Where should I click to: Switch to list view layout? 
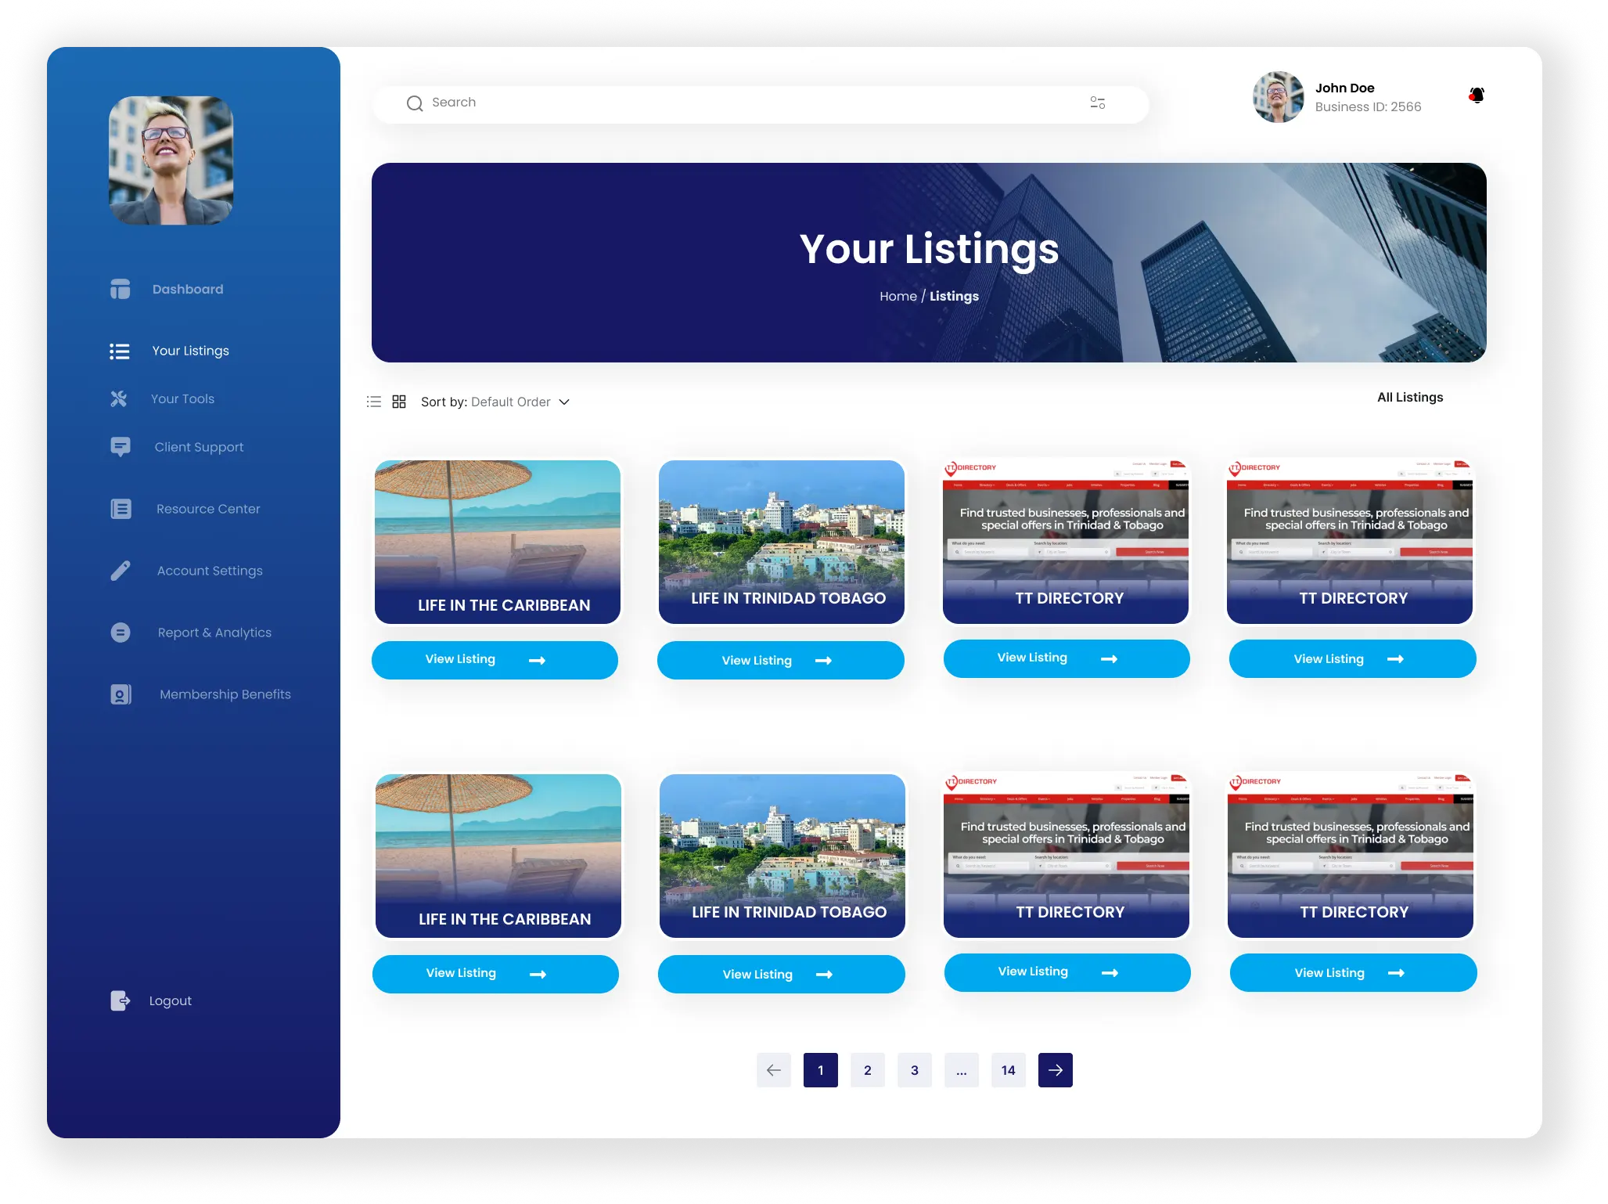374,402
